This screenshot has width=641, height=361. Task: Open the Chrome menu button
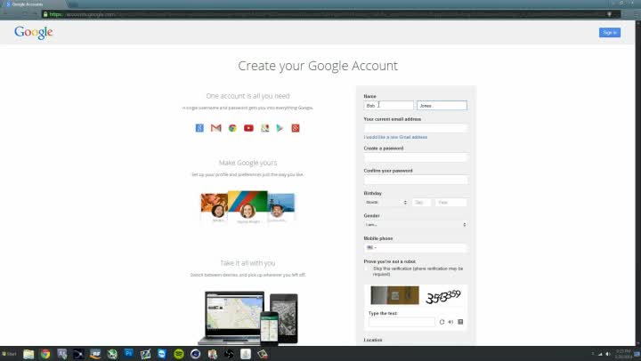coord(636,14)
